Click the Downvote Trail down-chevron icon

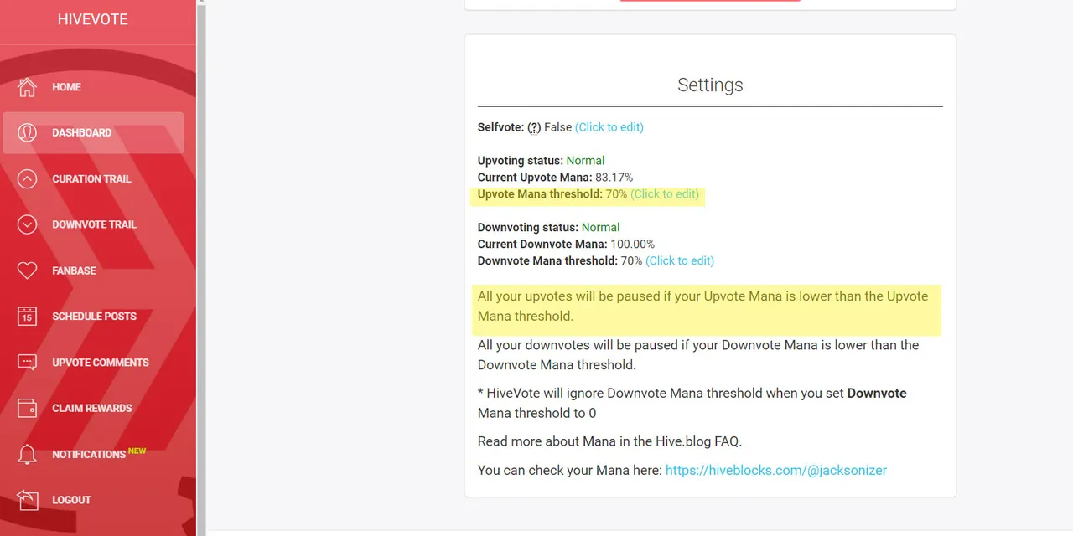coord(27,224)
